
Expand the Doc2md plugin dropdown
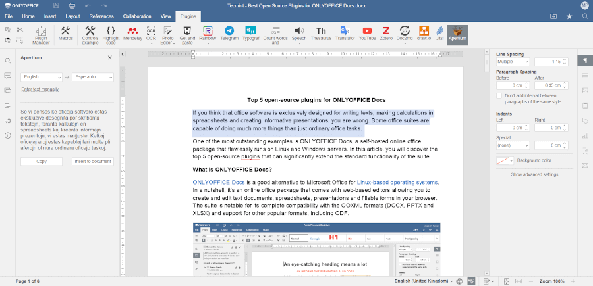(405, 43)
